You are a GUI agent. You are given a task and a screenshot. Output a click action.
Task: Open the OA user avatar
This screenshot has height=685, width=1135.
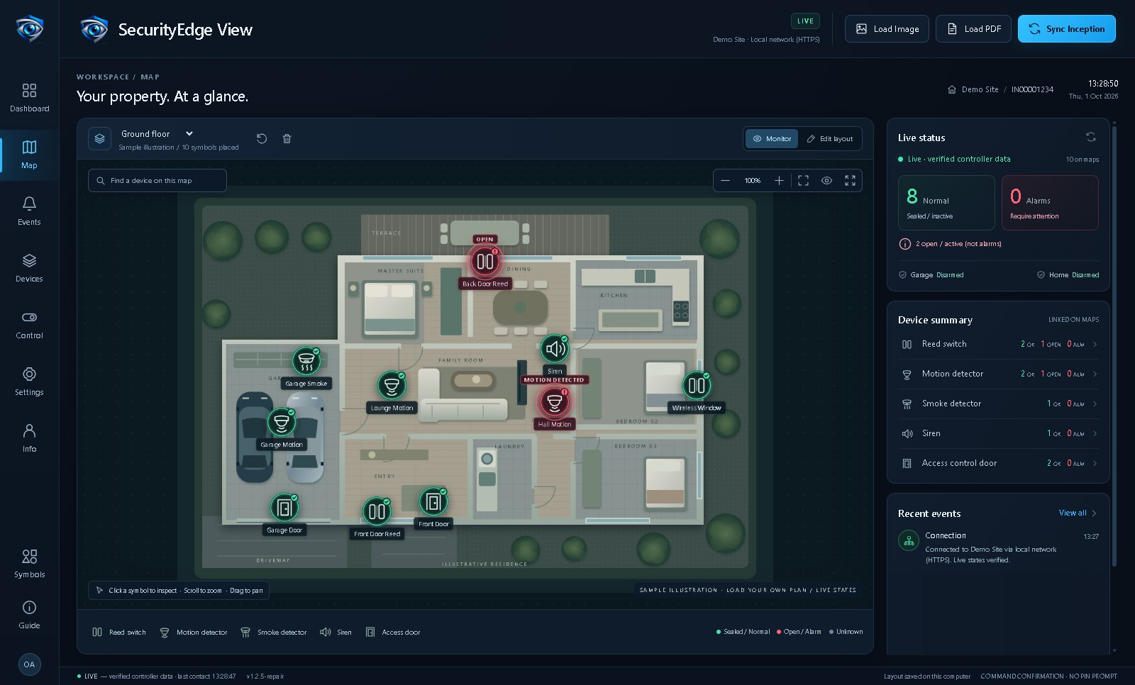tap(29, 664)
